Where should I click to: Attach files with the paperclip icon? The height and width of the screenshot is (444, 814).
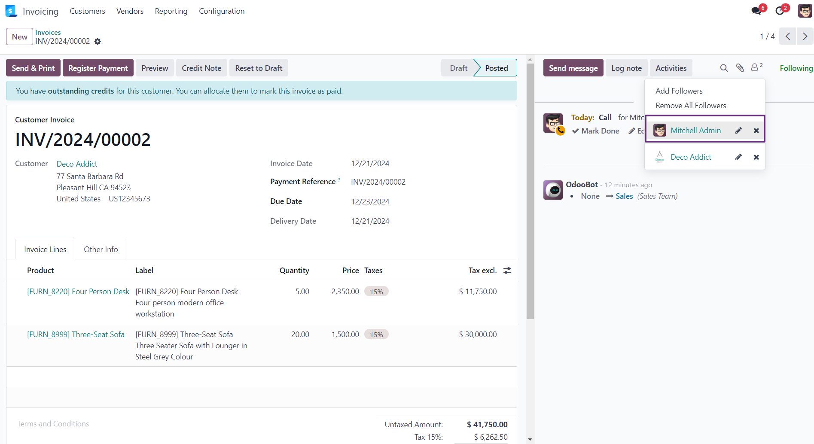click(740, 68)
